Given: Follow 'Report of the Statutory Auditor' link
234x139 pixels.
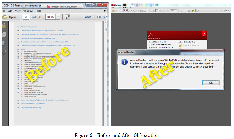Looking at the screenshot, I should (x=45, y=100).
